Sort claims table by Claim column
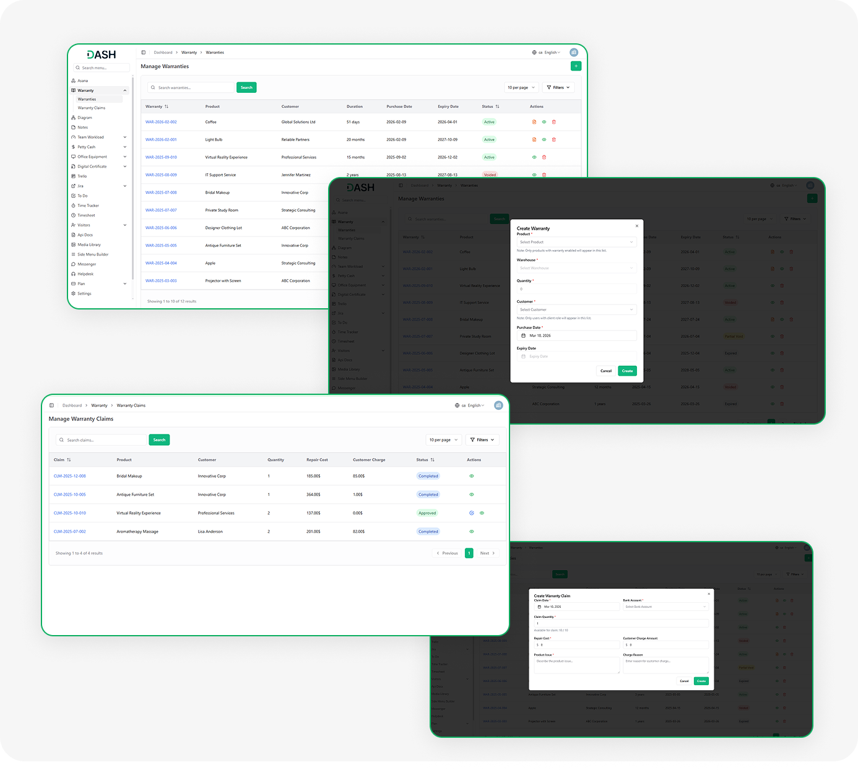 [x=69, y=460]
